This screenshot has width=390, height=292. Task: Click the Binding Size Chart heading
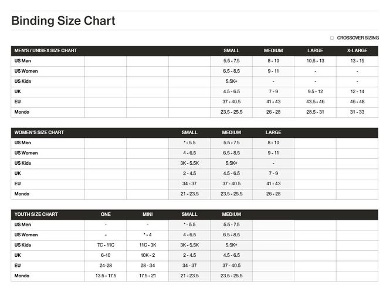[63, 21]
